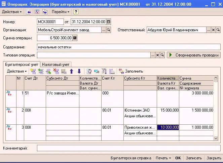The height and width of the screenshot is (163, 223).
Task: Click the date field 31.12.2004 12:00:00
Action: pos(88,22)
